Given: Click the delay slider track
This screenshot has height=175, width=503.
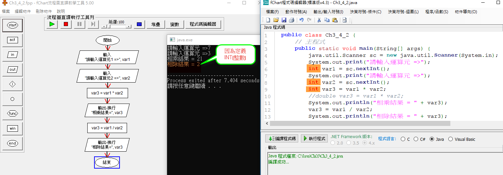Looking at the screenshot, I should pos(116,26).
